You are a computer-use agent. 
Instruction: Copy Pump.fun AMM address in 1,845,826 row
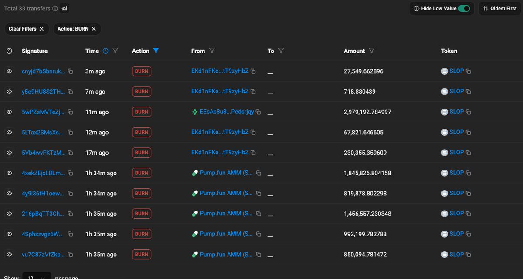[258, 173]
